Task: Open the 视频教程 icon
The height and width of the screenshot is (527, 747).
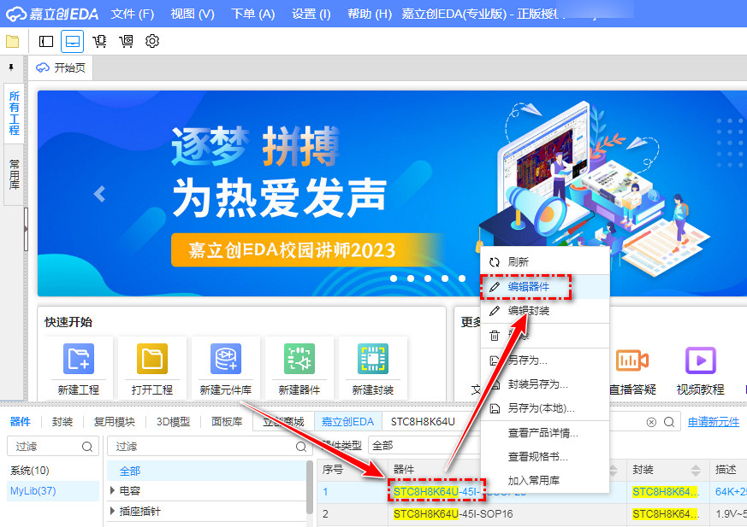Action: (700, 360)
